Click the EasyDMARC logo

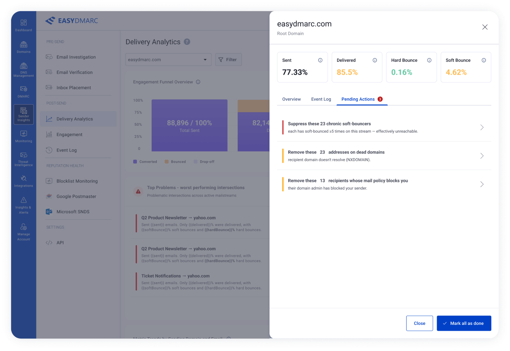pyautogui.click(x=72, y=21)
